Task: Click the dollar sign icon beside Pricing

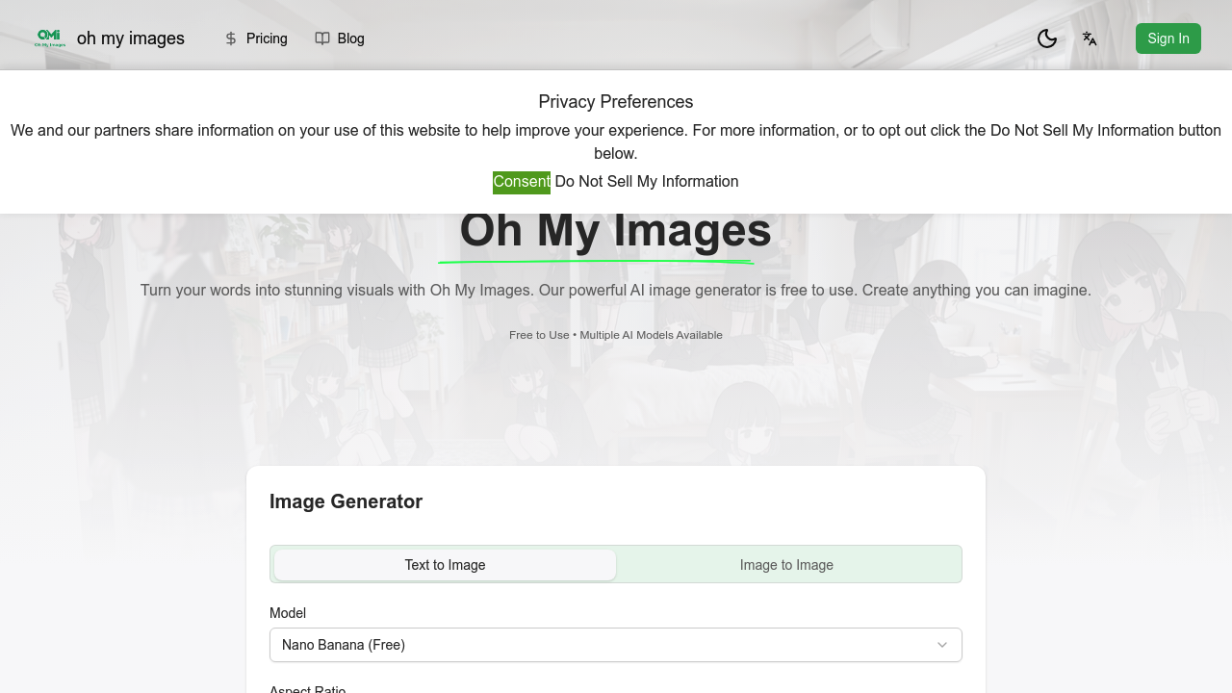Action: point(231,38)
